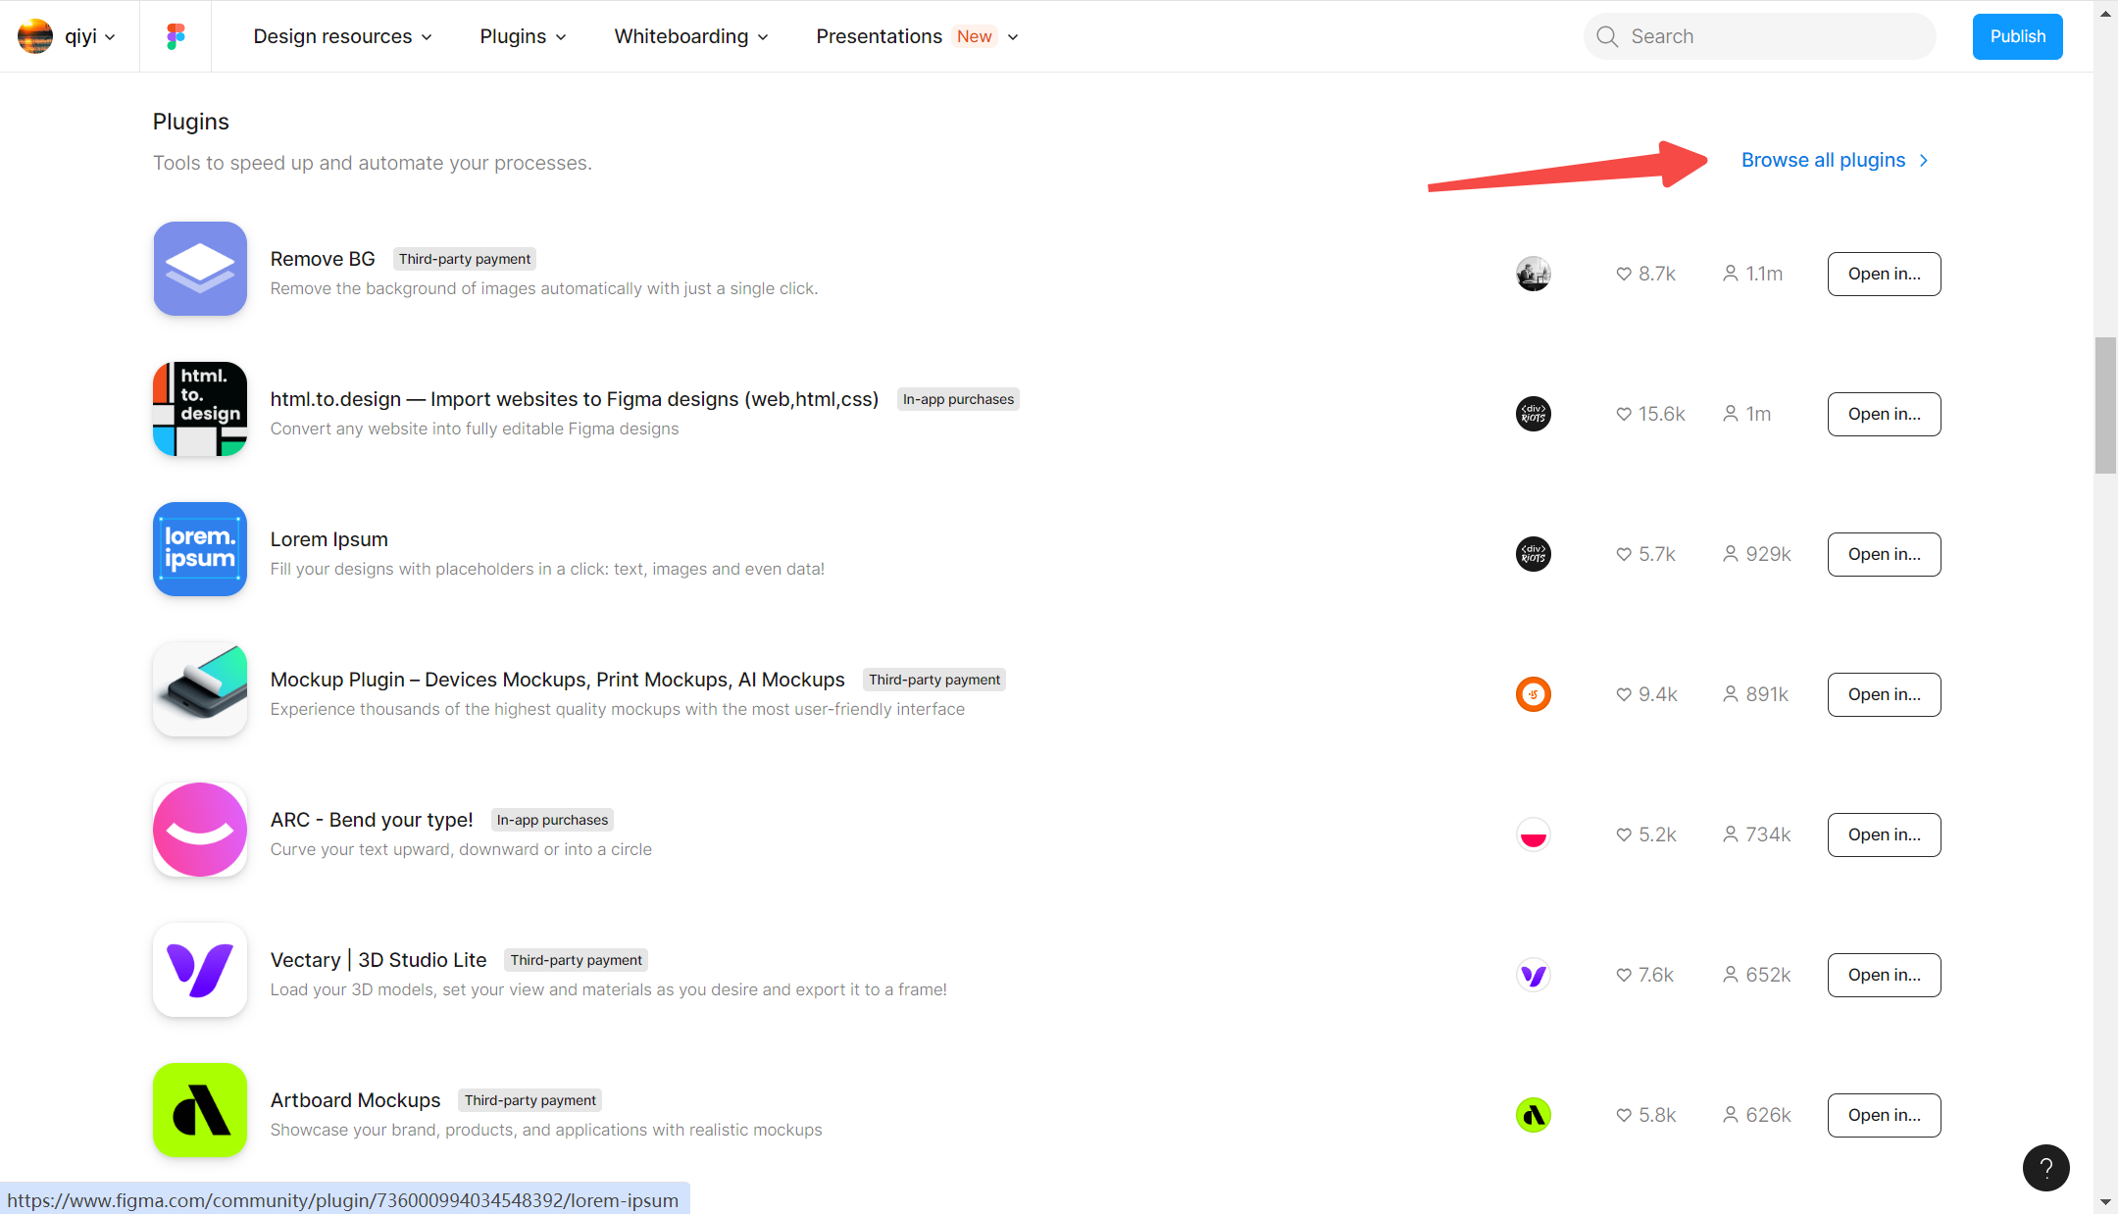
Task: Open Design resources menu
Action: click(332, 36)
